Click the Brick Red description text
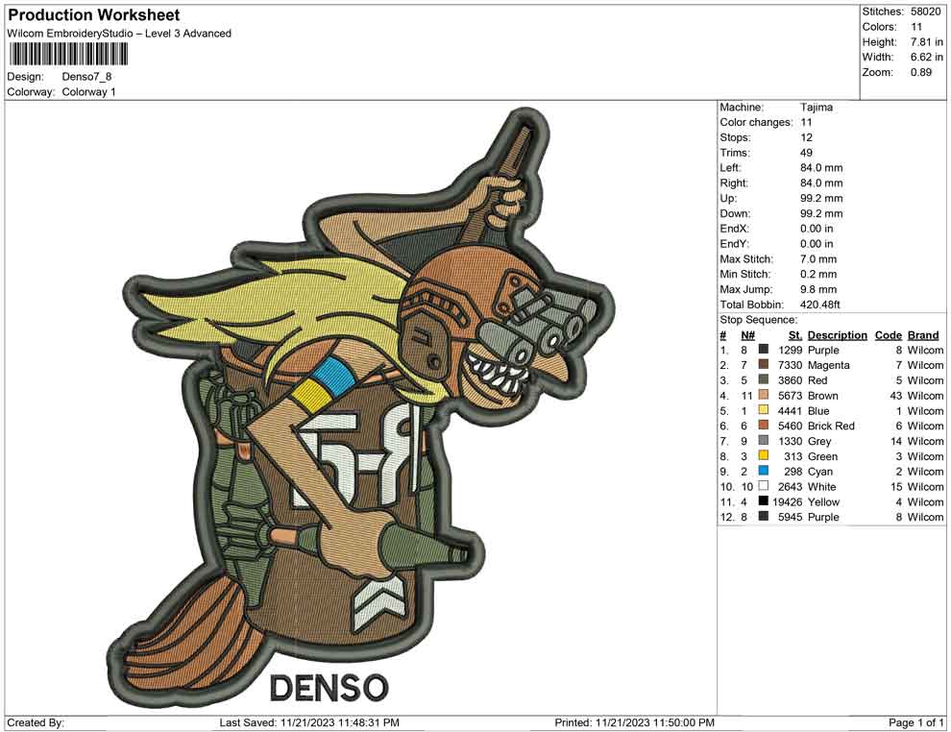951x732 pixels. pos(831,426)
